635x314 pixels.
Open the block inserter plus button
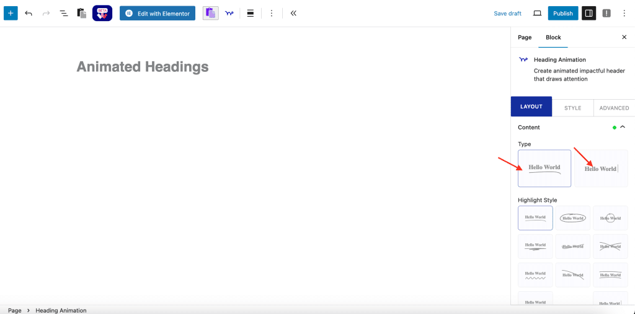(11, 14)
